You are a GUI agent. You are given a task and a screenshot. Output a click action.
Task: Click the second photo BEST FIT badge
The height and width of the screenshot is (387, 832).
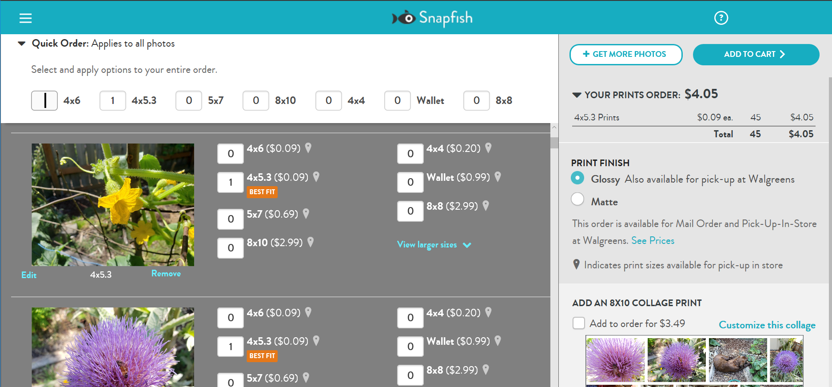point(262,356)
